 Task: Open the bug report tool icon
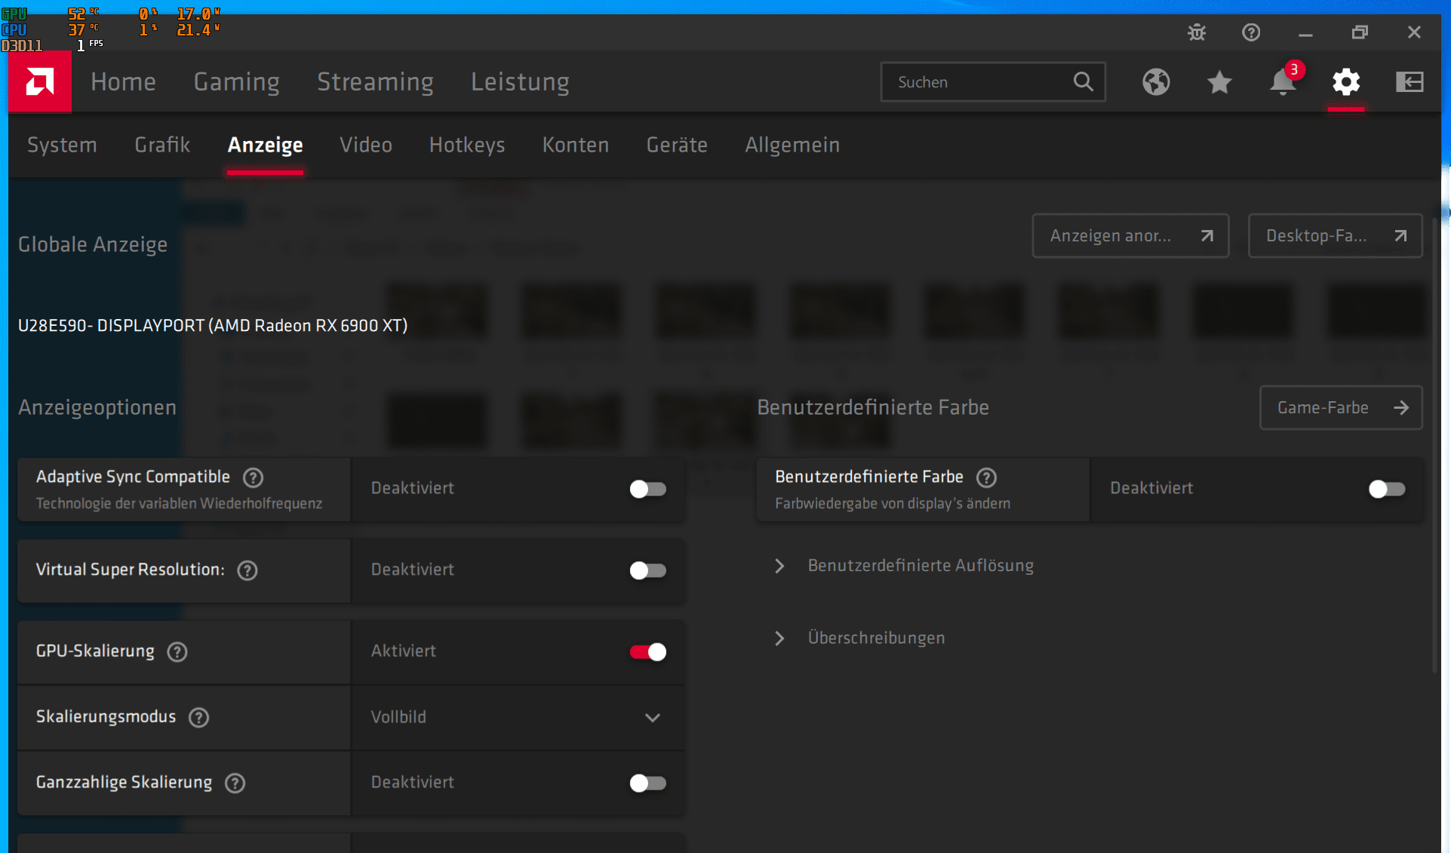pos(1197,32)
